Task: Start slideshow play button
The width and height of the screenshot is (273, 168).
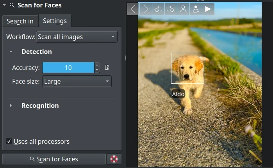Action: 208,9
